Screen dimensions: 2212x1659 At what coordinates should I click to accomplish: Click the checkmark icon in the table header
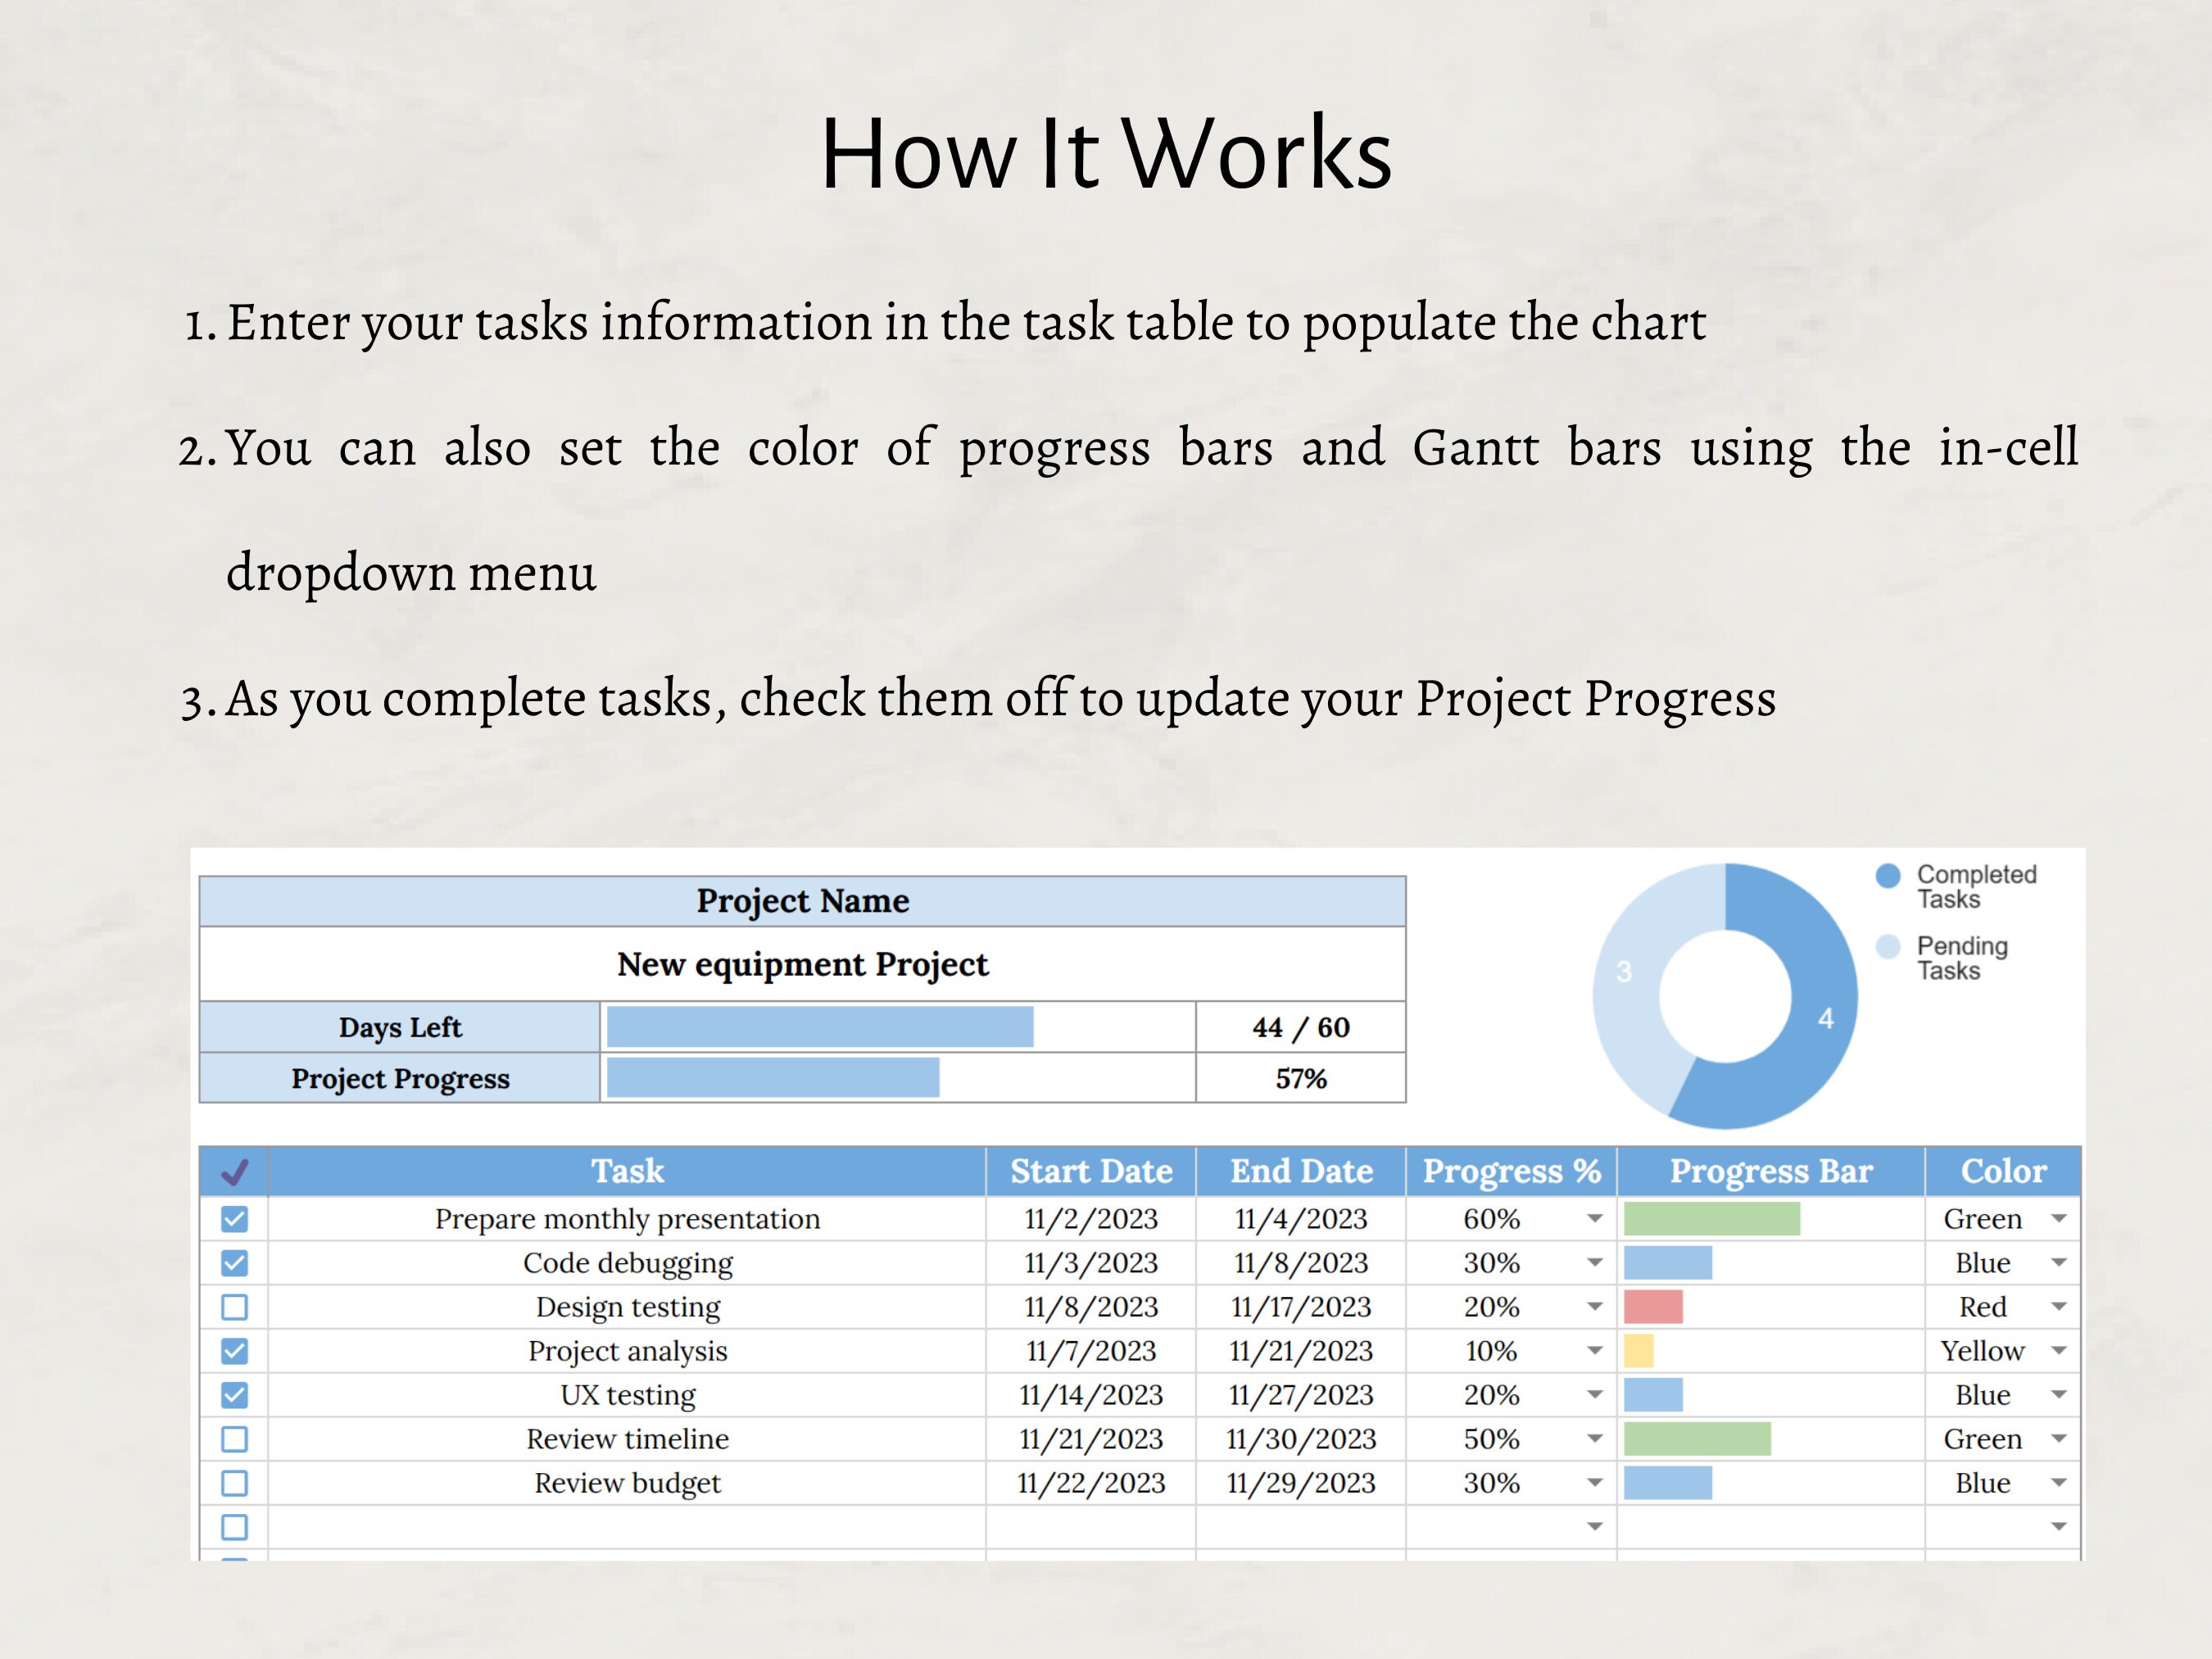point(234,1171)
